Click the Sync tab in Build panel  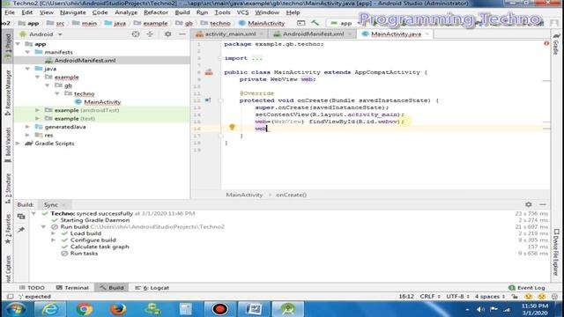coord(51,204)
